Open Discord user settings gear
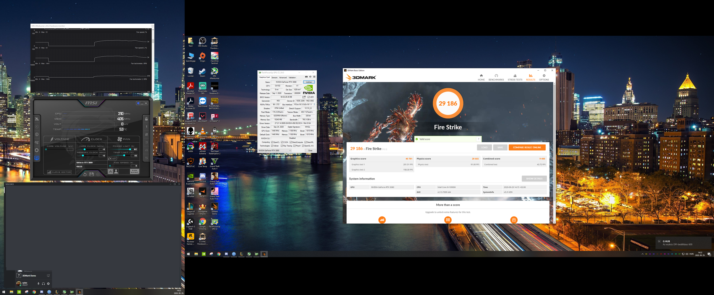Viewport: 714px width, 295px height. click(49, 284)
